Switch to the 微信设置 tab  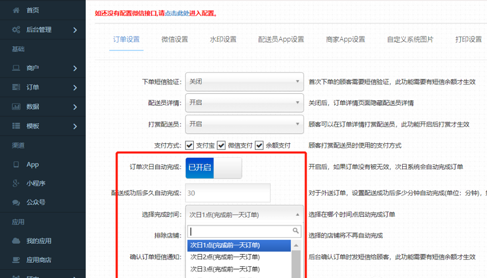[175, 39]
